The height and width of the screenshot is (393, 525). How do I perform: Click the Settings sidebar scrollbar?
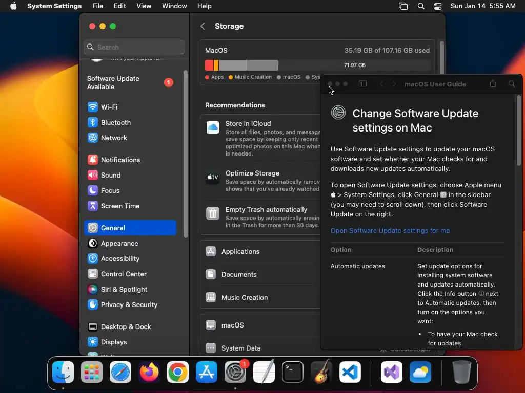[186, 154]
